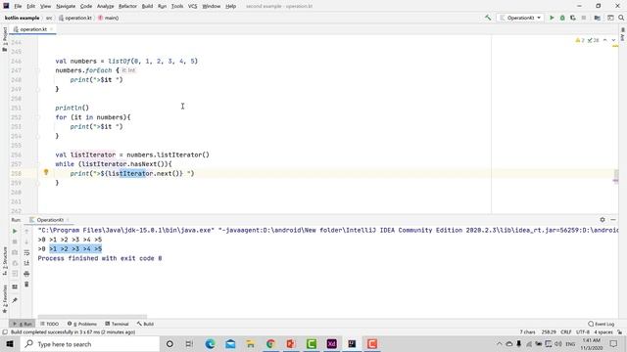Toggle Scroll to End in Run console
The image size is (627, 352).
26,263
